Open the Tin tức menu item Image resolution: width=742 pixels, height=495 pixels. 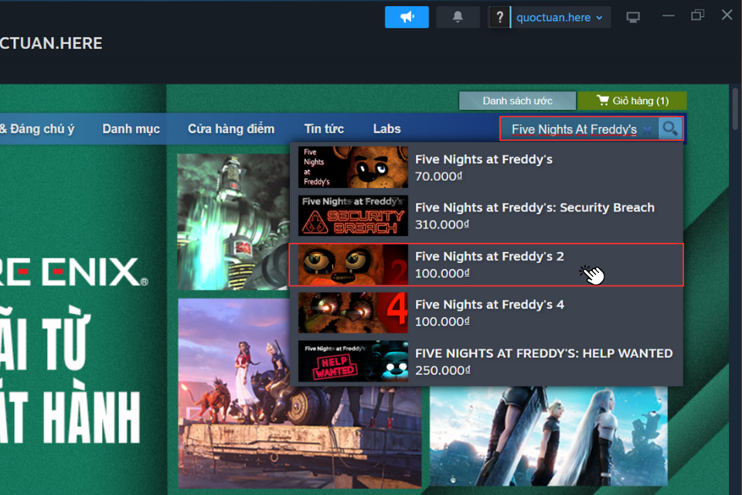click(x=324, y=129)
